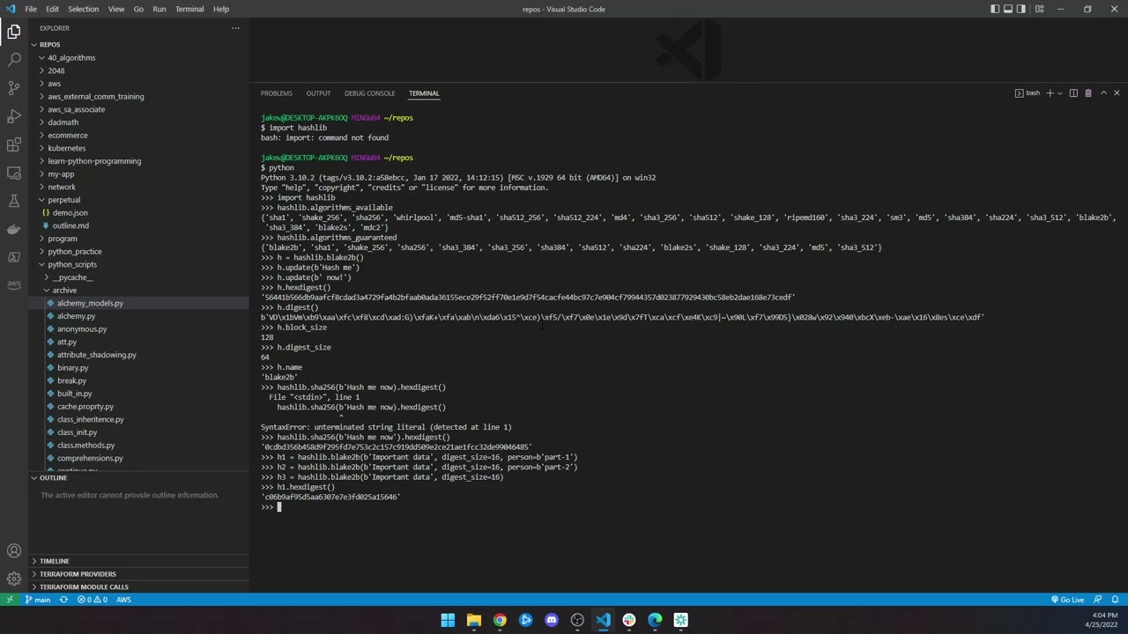Split the terminal pane
Image resolution: width=1128 pixels, height=634 pixels.
(1073, 93)
